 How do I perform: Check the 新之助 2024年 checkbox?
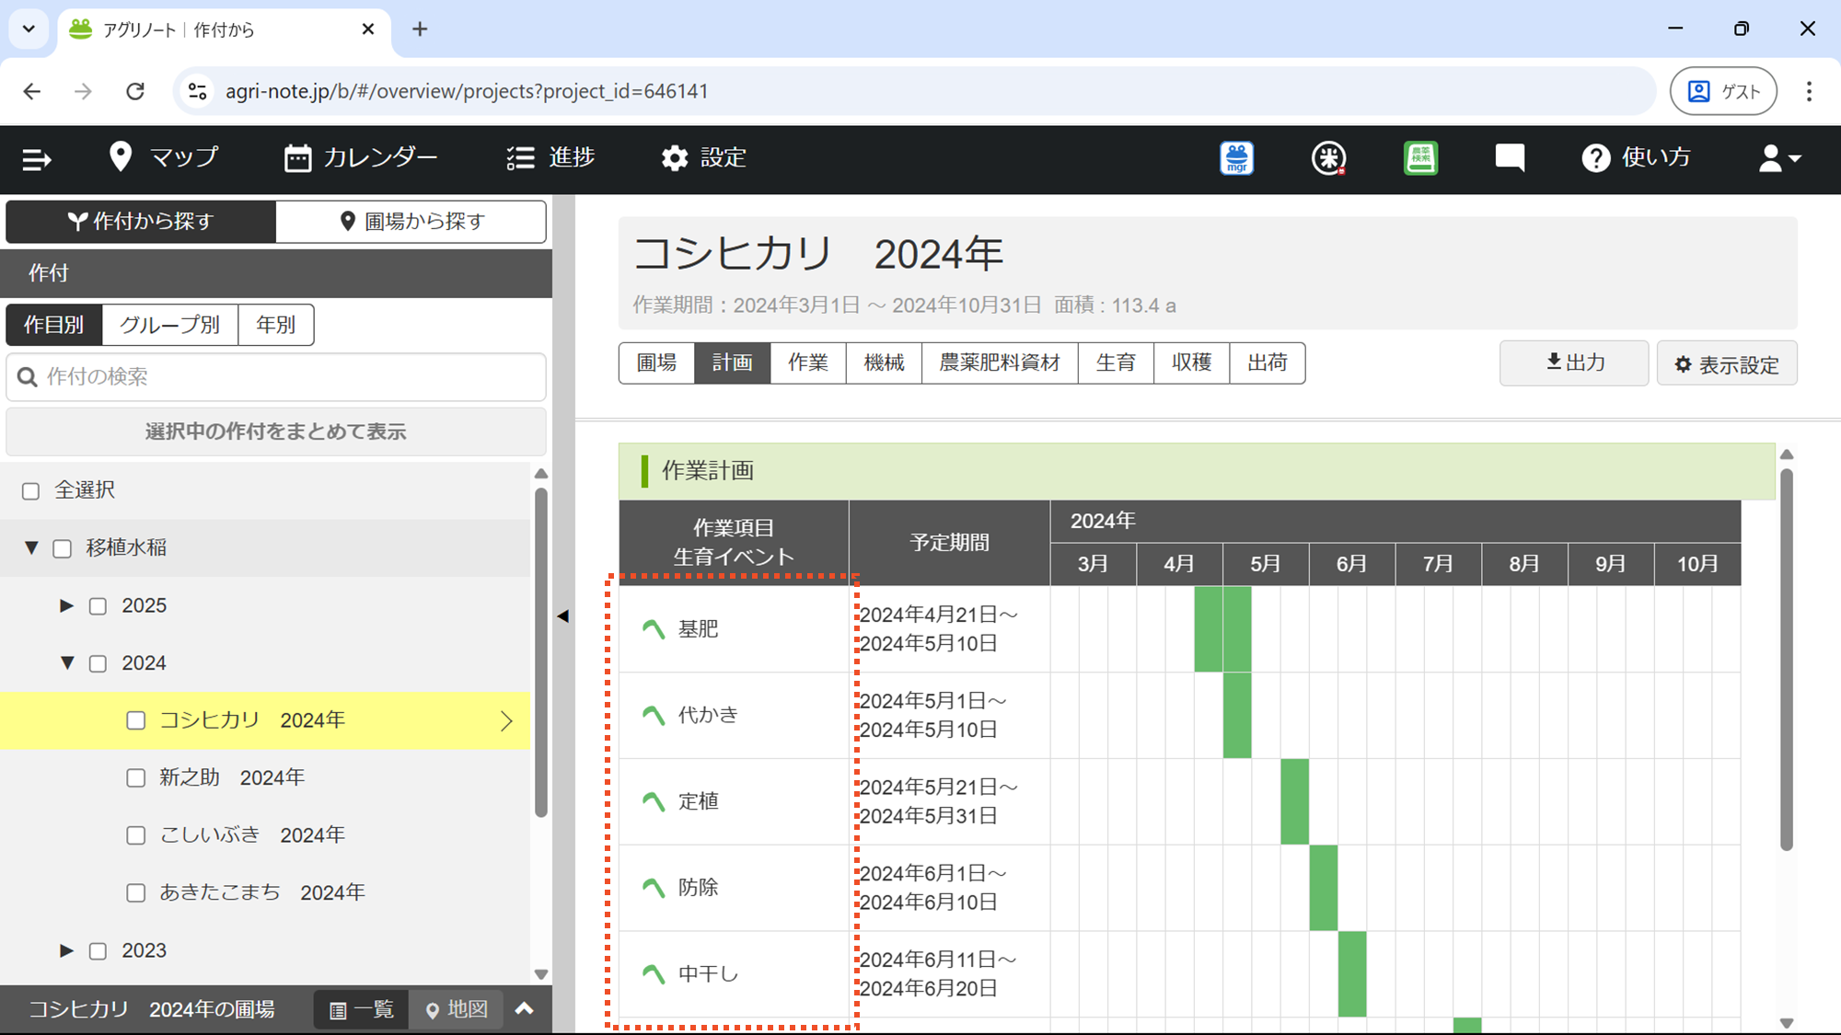136,778
